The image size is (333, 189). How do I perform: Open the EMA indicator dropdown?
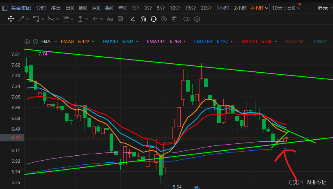point(56,41)
